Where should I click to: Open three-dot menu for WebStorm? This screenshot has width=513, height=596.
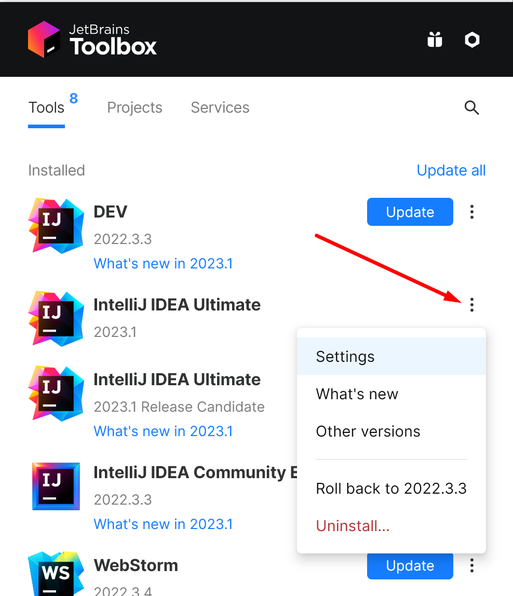(x=471, y=565)
